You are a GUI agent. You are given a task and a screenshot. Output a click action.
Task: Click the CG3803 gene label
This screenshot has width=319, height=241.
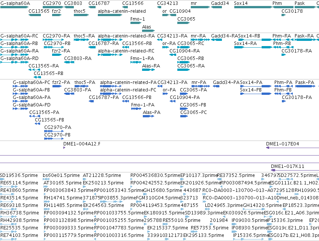click(x=73, y=3)
